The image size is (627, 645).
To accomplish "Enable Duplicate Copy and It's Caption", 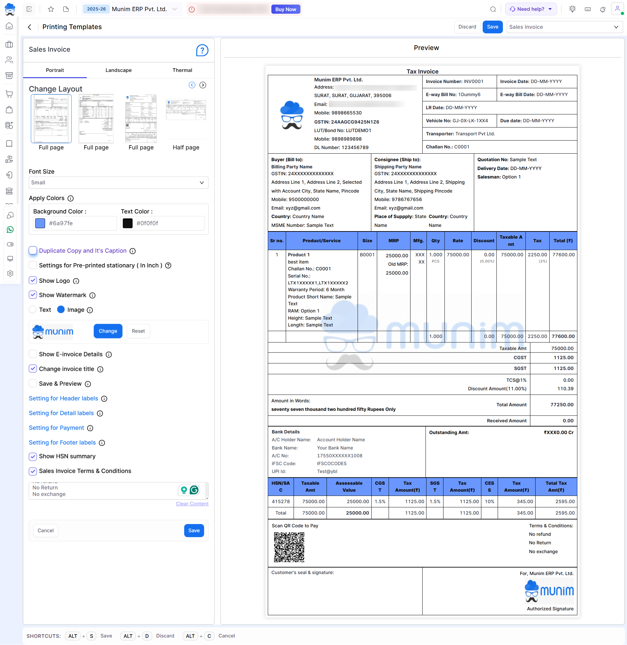I will tap(33, 250).
